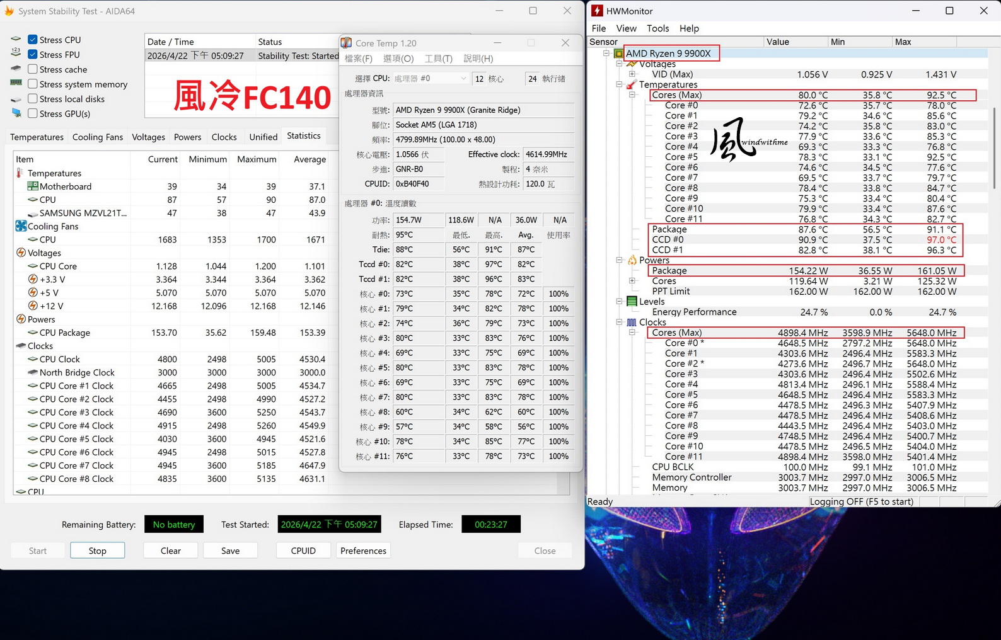Viewport: 1001px width, 640px height.
Task: Click the Preferences button
Action: click(363, 551)
